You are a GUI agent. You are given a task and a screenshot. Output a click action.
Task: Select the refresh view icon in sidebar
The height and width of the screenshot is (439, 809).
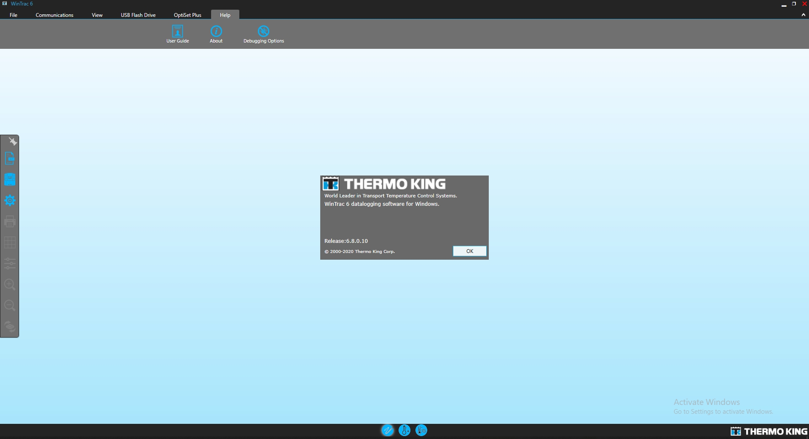[10, 327]
